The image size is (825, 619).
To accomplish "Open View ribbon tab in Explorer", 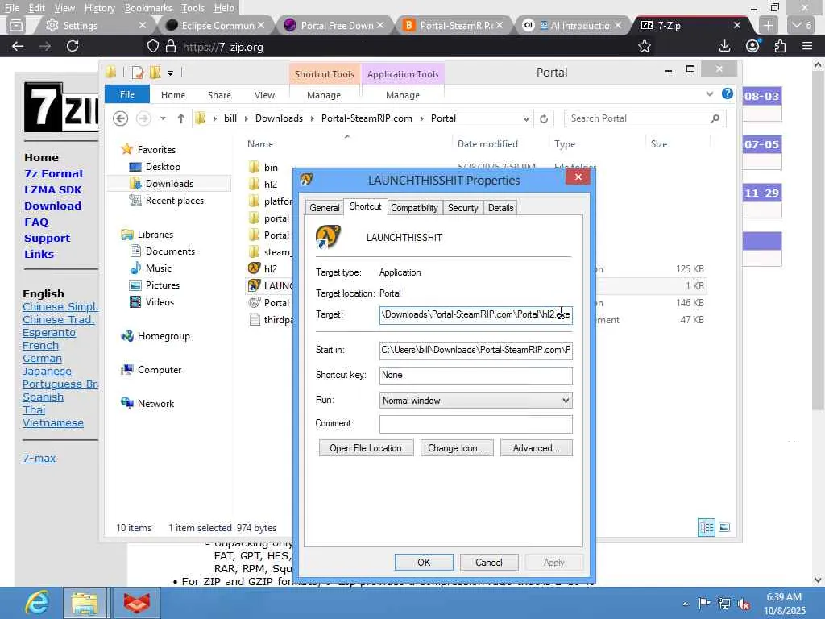I will pos(264,95).
